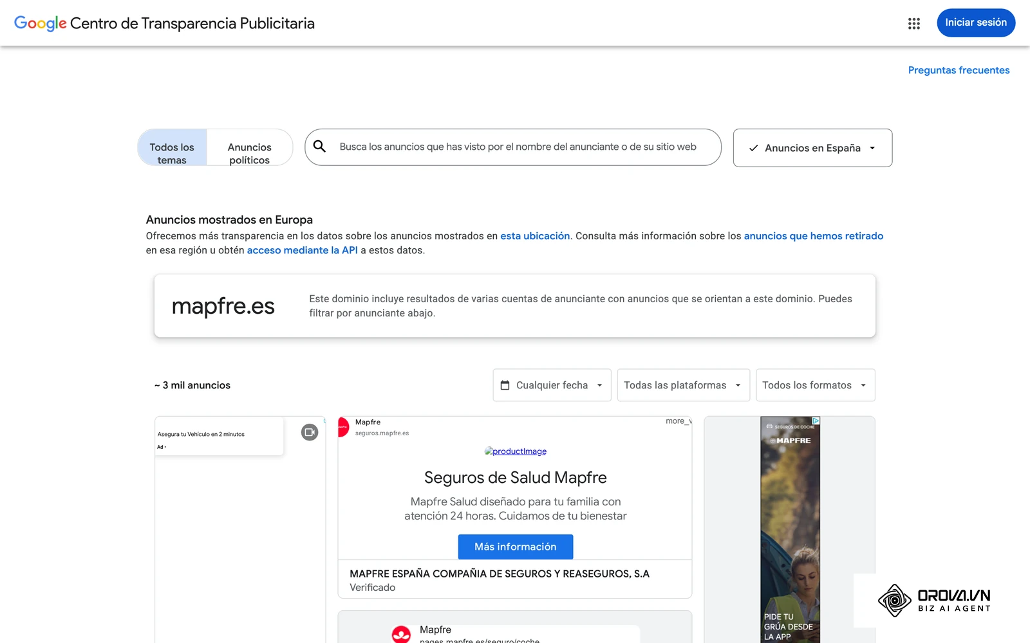The image size is (1030, 643).
Task: Click the checkmark beside Anuncios en España
Action: (x=753, y=148)
